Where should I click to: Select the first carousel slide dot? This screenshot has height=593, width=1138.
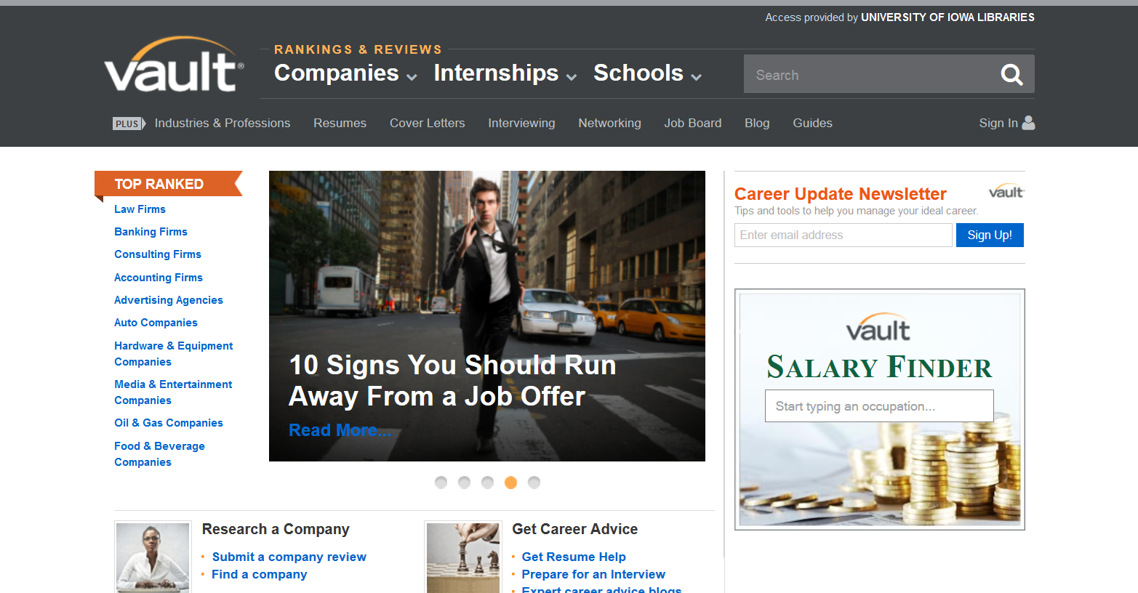point(441,483)
